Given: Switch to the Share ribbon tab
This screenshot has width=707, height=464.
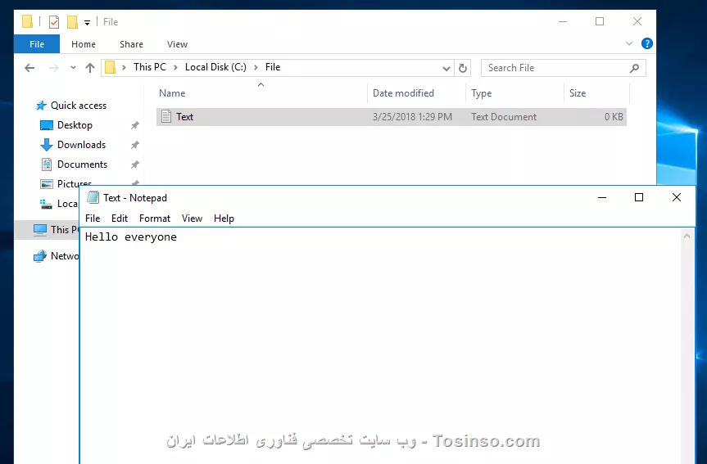Looking at the screenshot, I should coord(131,44).
